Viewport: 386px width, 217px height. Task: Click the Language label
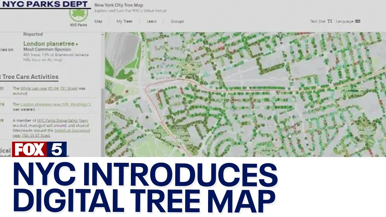(x=344, y=21)
